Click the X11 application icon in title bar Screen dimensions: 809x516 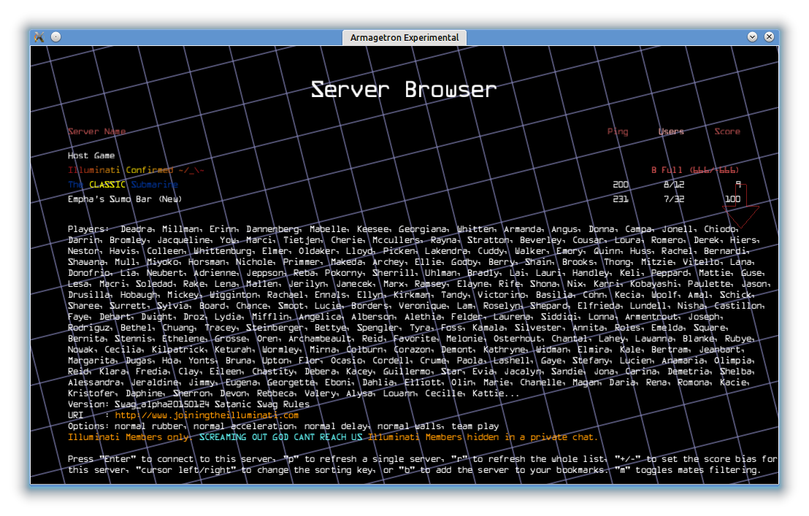[x=40, y=36]
